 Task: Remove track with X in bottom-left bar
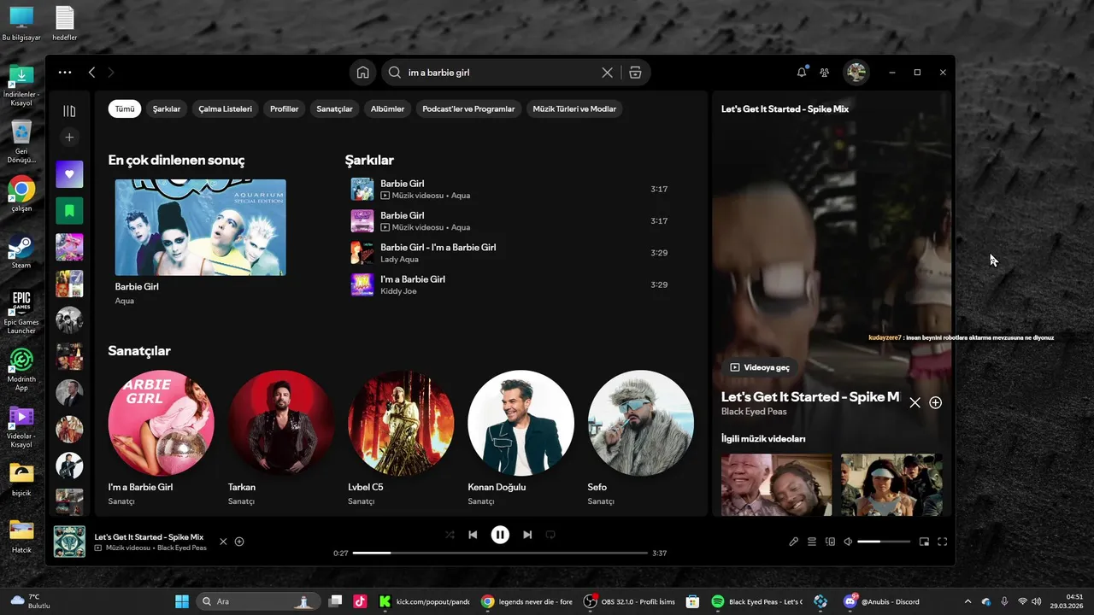[223, 542]
